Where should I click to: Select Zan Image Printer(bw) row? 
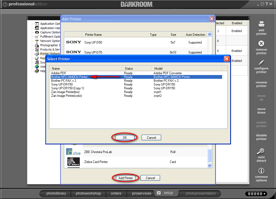coord(136,92)
